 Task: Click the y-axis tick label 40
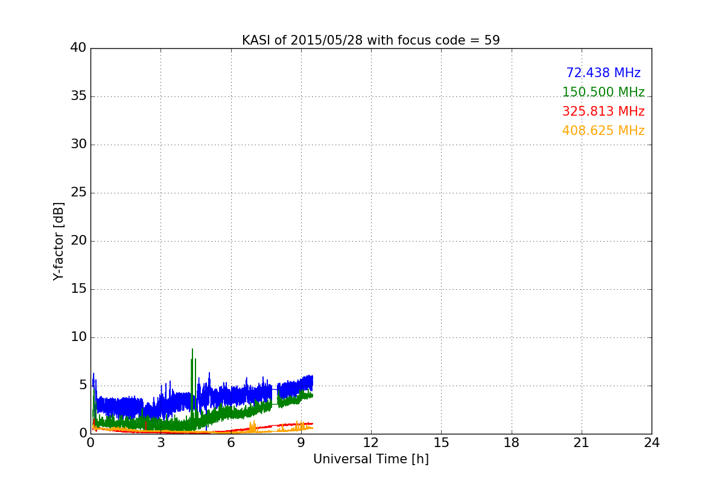(x=78, y=48)
